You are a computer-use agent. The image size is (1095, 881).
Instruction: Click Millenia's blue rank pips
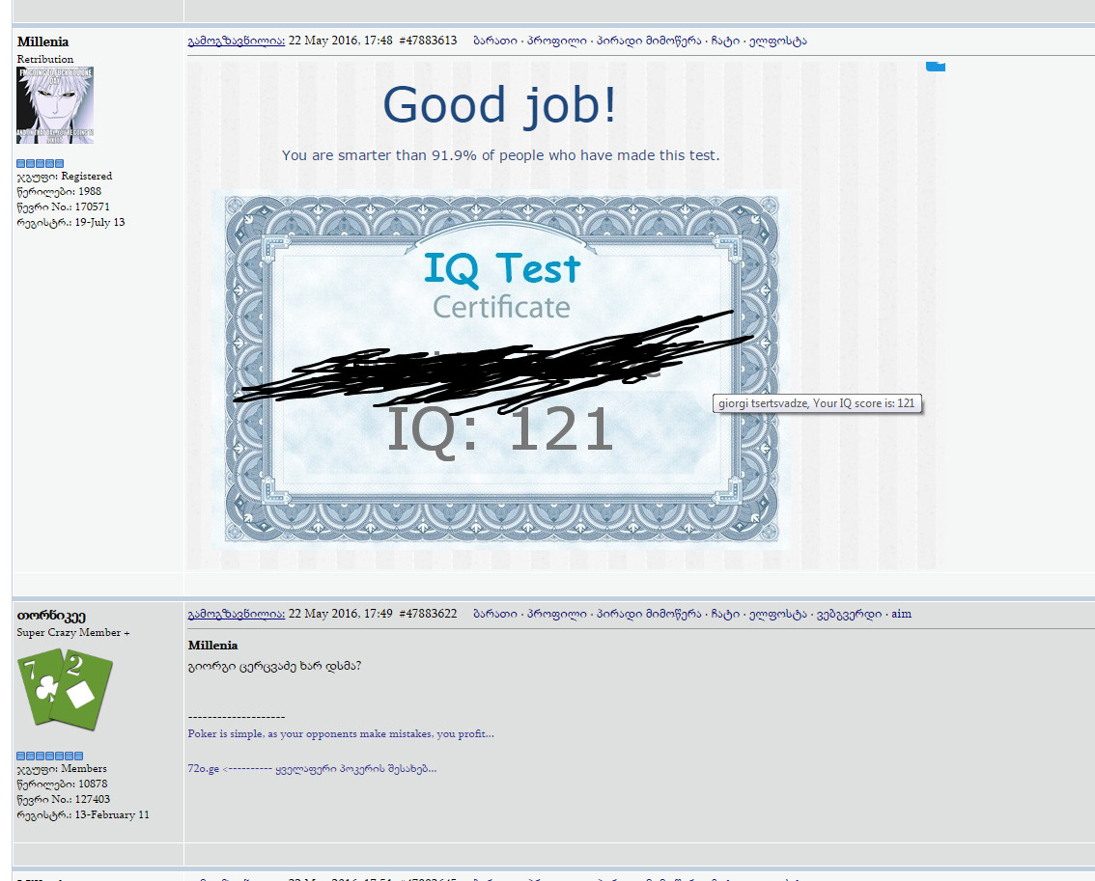click(41, 163)
